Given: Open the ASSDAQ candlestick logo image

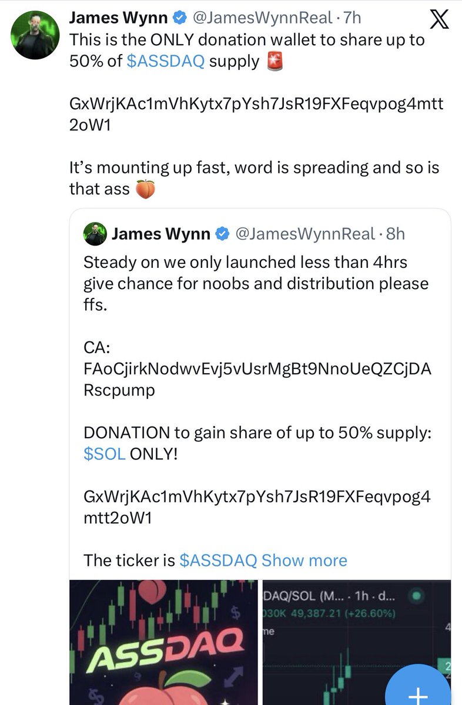Looking at the screenshot, I should [163, 642].
